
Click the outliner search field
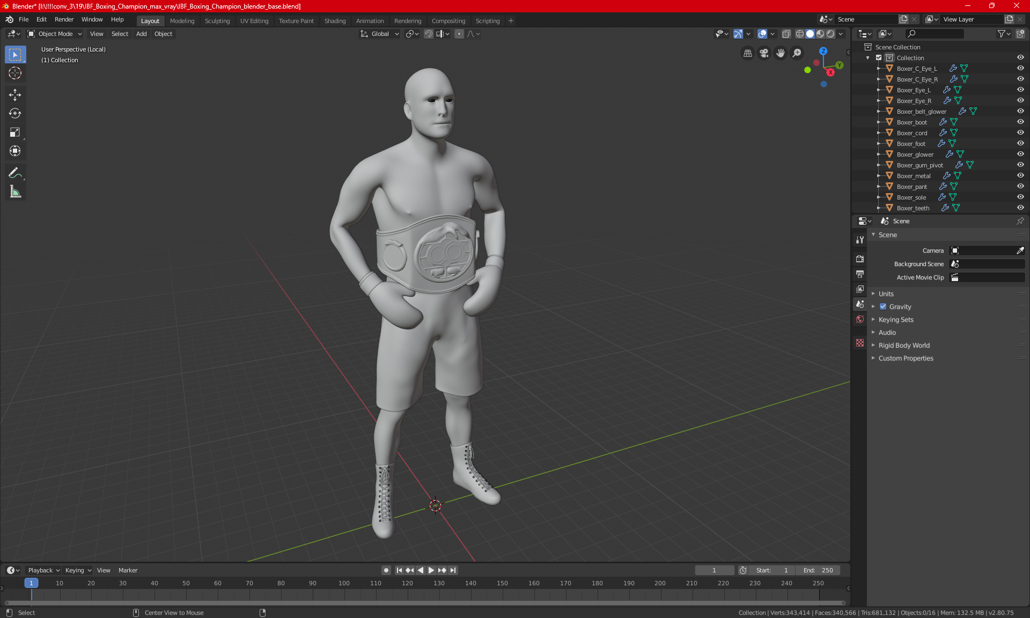(935, 34)
